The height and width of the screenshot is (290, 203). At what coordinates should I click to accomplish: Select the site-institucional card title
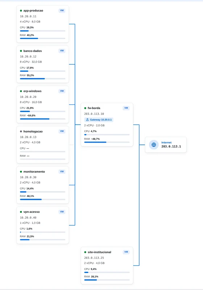99,252
